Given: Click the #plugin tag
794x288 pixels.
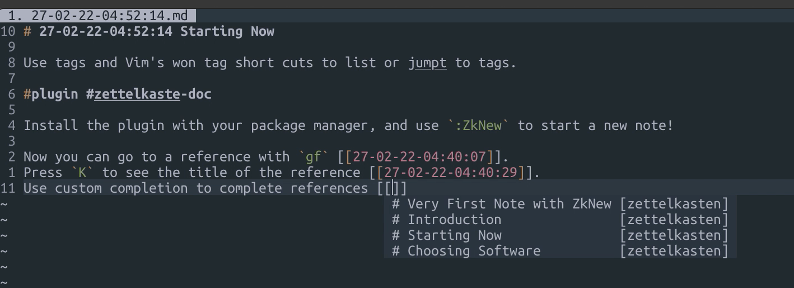Looking at the screenshot, I should 51,94.
